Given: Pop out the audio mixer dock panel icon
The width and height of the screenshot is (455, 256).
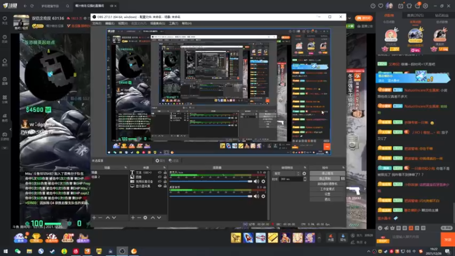Looking at the screenshot, I should click(x=267, y=167).
